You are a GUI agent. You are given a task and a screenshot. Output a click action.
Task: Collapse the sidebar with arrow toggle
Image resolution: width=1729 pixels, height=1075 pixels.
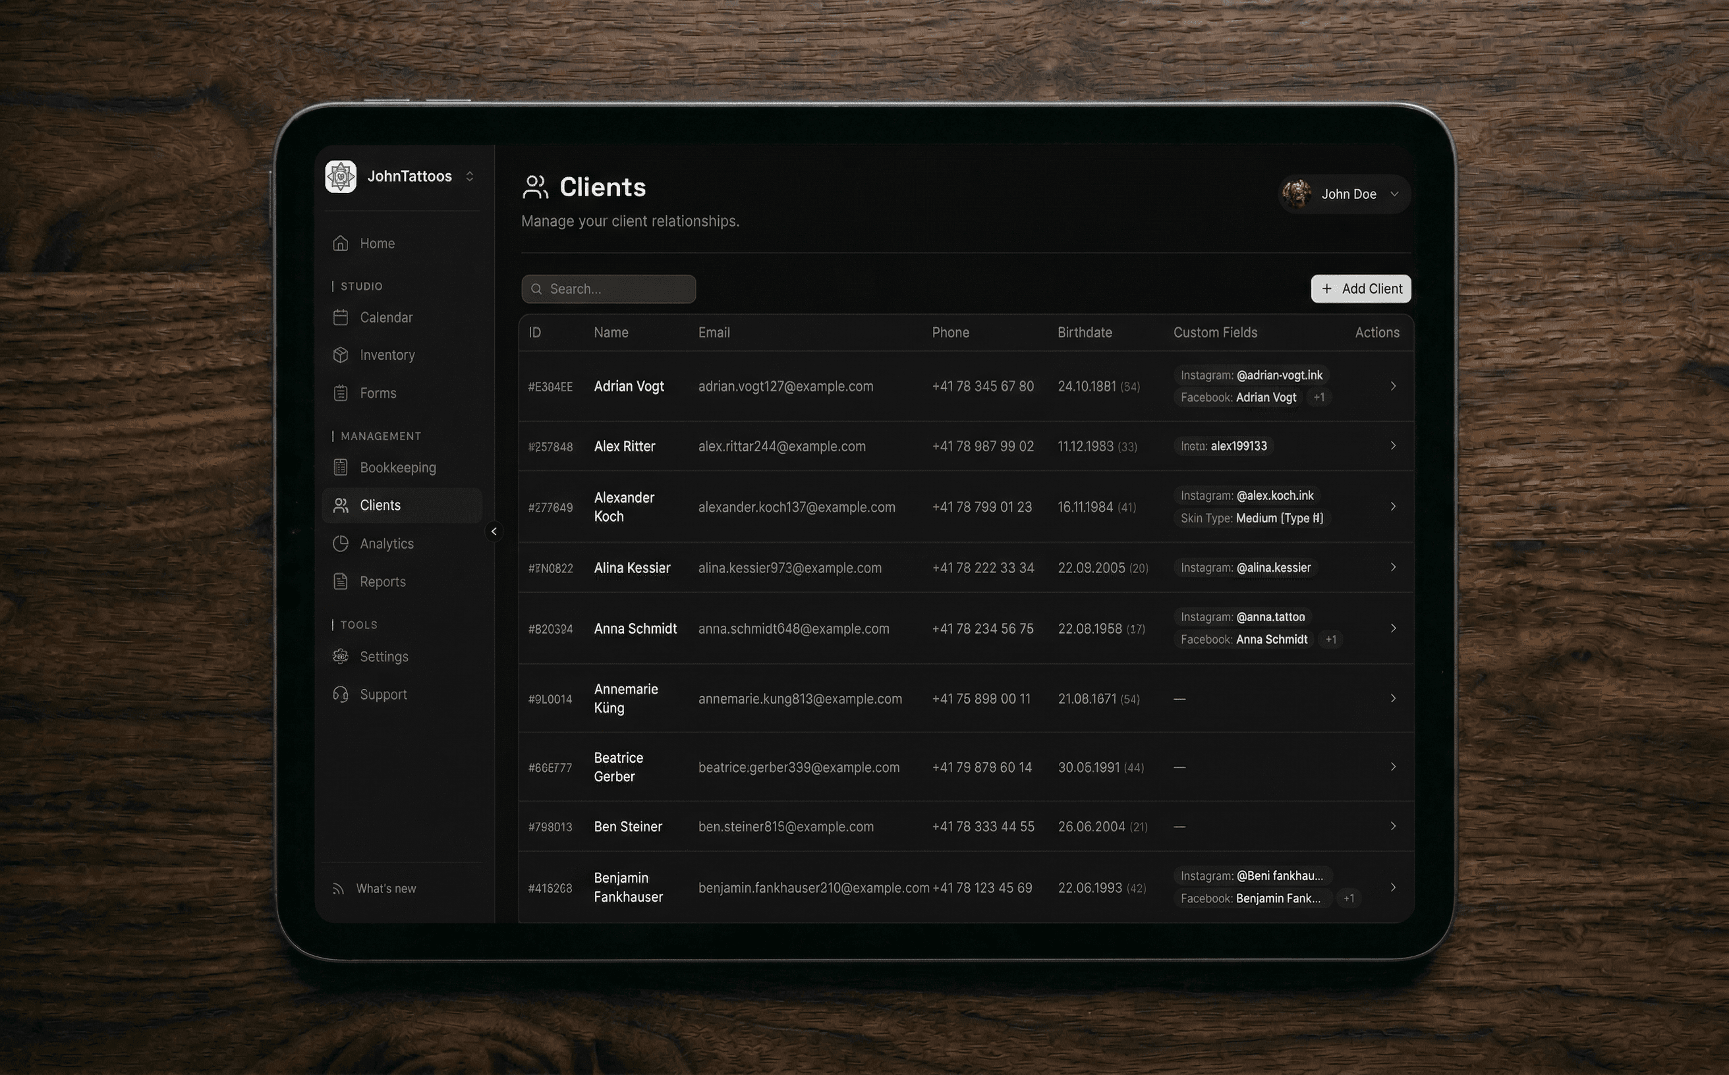(494, 531)
